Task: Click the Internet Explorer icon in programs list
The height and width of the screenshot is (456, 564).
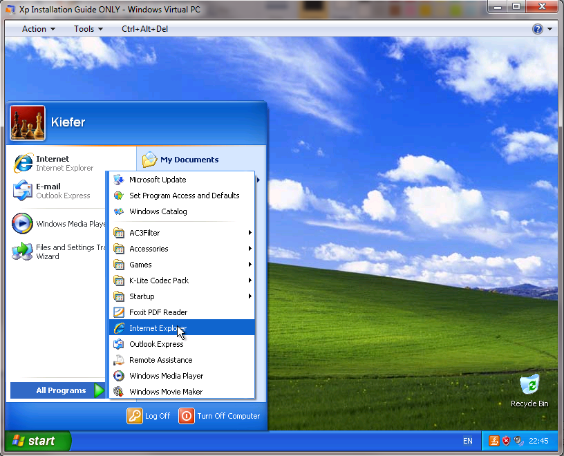Action: point(119,328)
